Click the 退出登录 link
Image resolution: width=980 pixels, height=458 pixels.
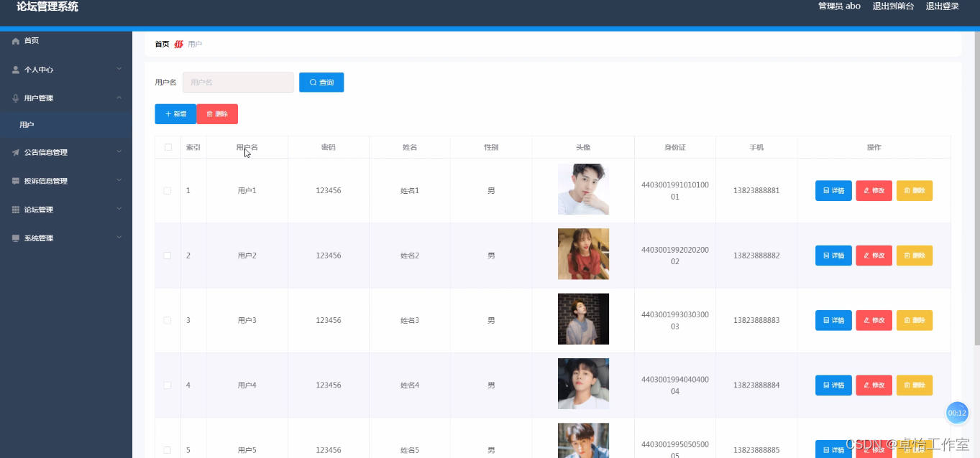coord(942,6)
